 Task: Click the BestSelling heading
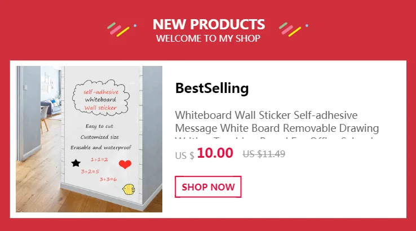tap(212, 88)
